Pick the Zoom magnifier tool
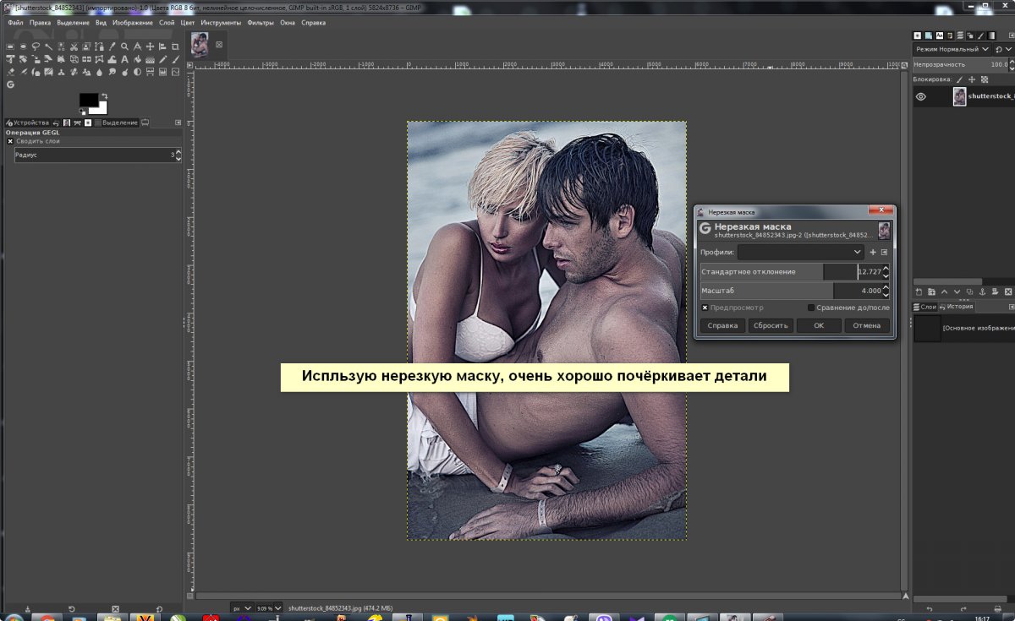 pyautogui.click(x=124, y=46)
